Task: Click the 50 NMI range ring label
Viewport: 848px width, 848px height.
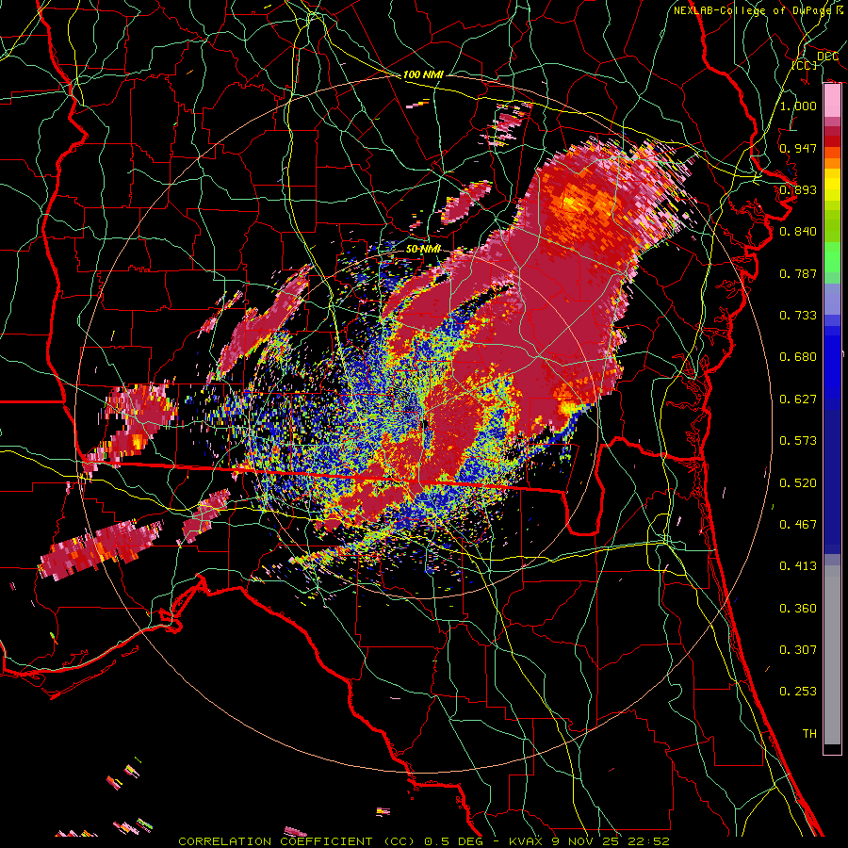Action: (x=423, y=249)
